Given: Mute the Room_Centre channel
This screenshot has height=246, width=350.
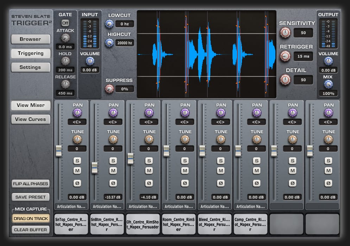Looking at the screenshot, I should click(185, 171).
